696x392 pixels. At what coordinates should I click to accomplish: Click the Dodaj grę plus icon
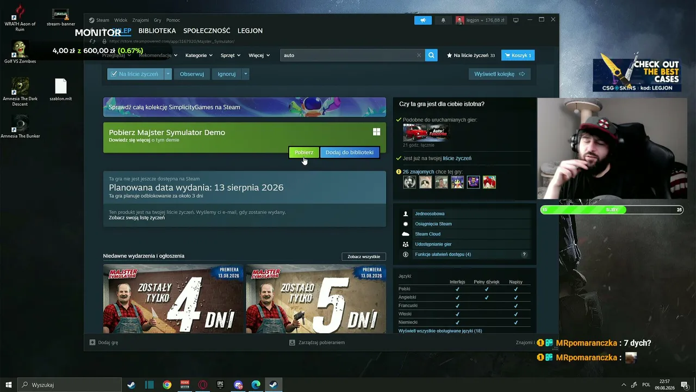(92, 342)
